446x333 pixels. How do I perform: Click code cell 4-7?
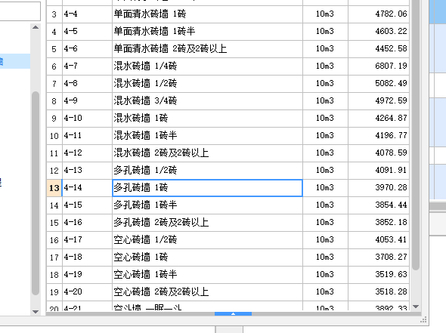pyautogui.click(x=87, y=66)
